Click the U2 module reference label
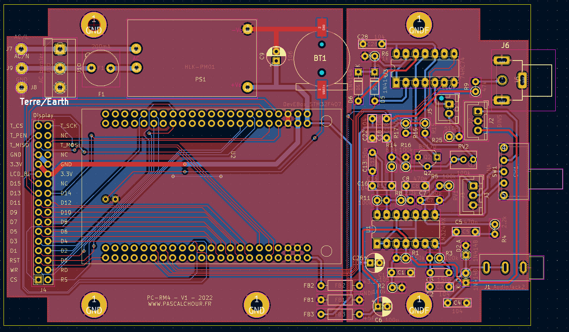 click(233, 154)
